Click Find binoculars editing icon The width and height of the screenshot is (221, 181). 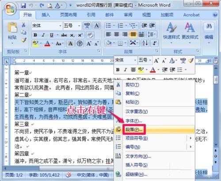(x=209, y=26)
